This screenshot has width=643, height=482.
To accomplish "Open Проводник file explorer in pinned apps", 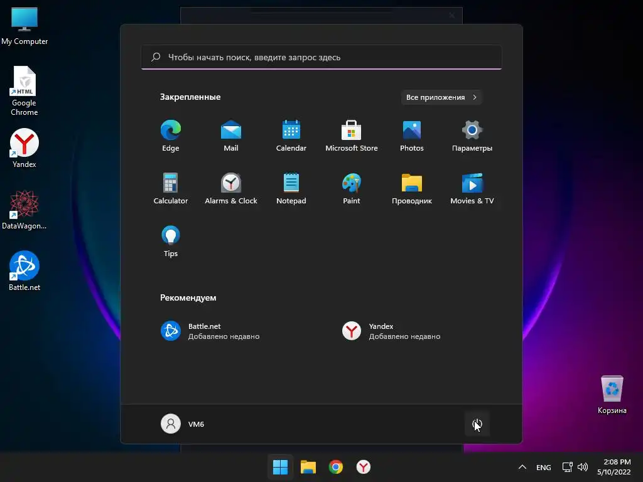I will pyautogui.click(x=412, y=188).
